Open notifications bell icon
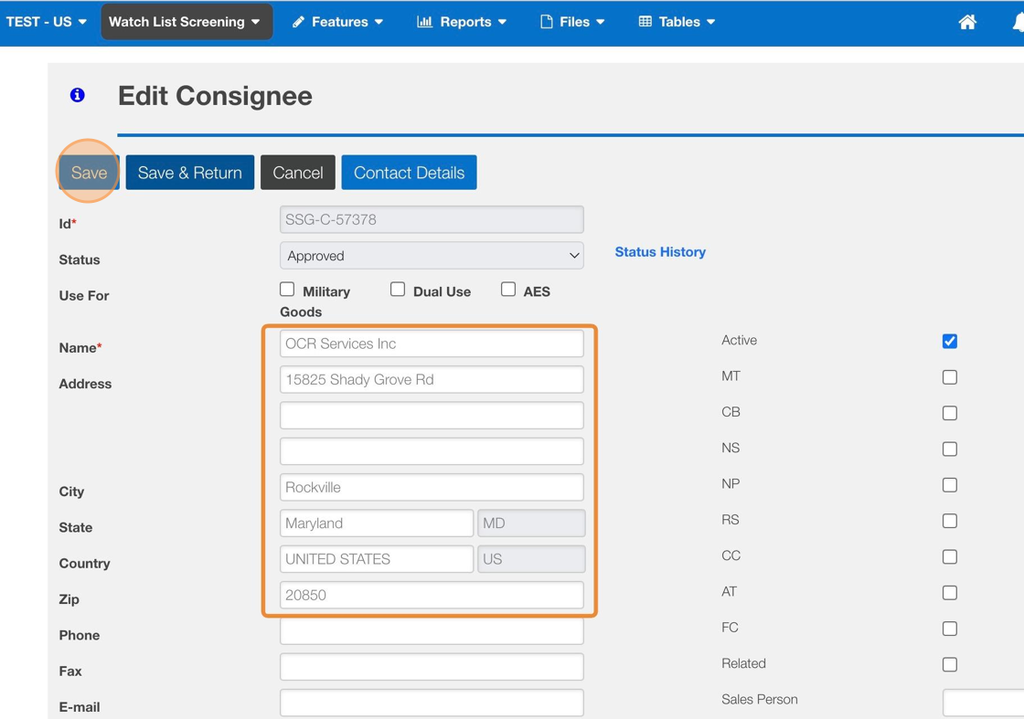 click(x=1019, y=22)
